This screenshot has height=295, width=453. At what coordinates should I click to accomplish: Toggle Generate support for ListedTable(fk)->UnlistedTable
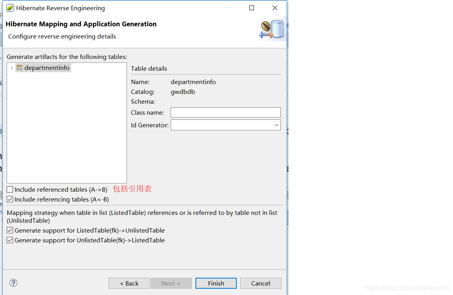coord(10,230)
